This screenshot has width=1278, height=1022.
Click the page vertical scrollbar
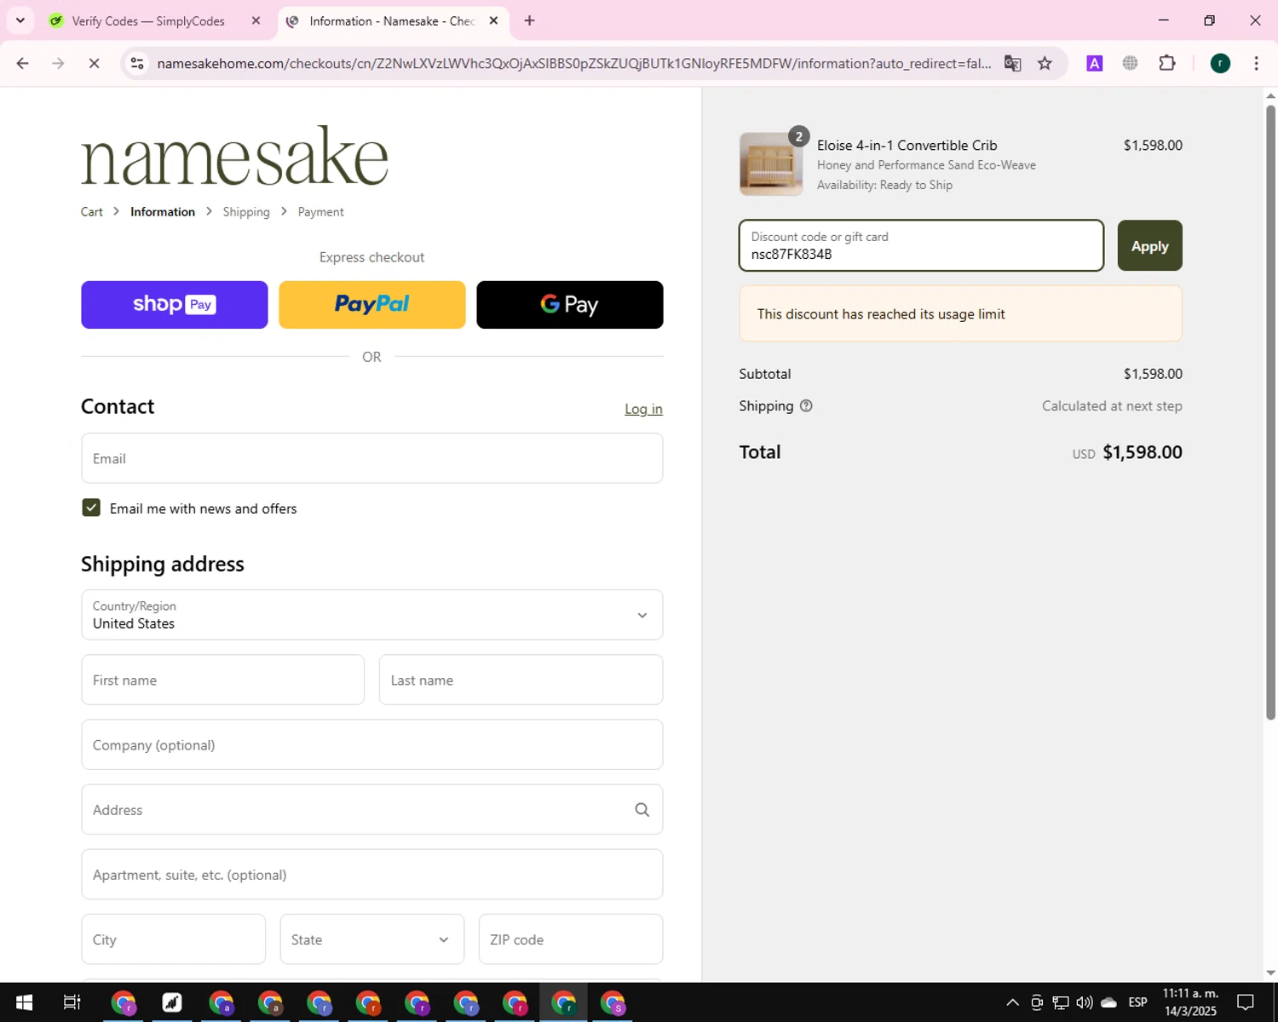[x=1270, y=412]
